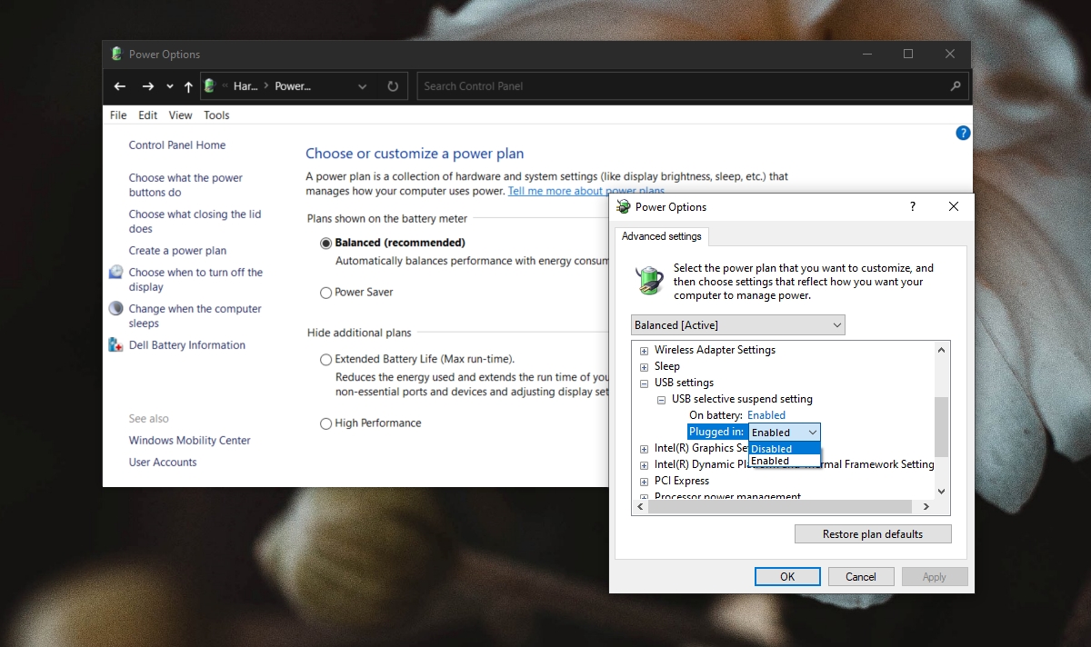The width and height of the screenshot is (1091, 647).
Task: Confirm with the OK button
Action: tap(787, 577)
